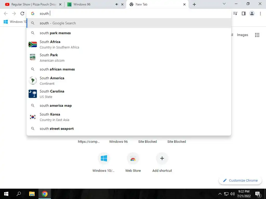Click the South Carolina flag icon

click(x=33, y=94)
